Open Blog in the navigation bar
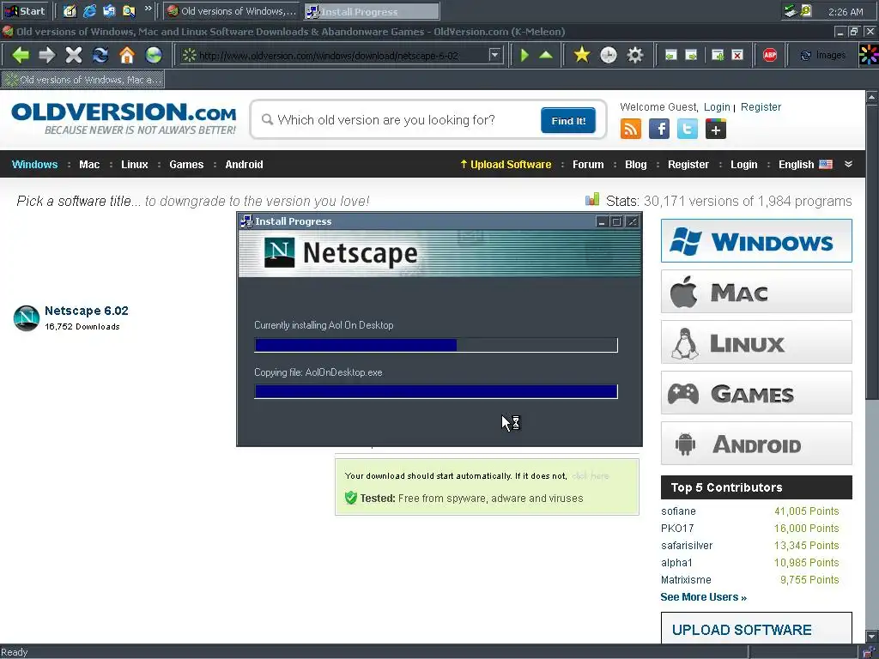The width and height of the screenshot is (879, 659). [x=636, y=164]
